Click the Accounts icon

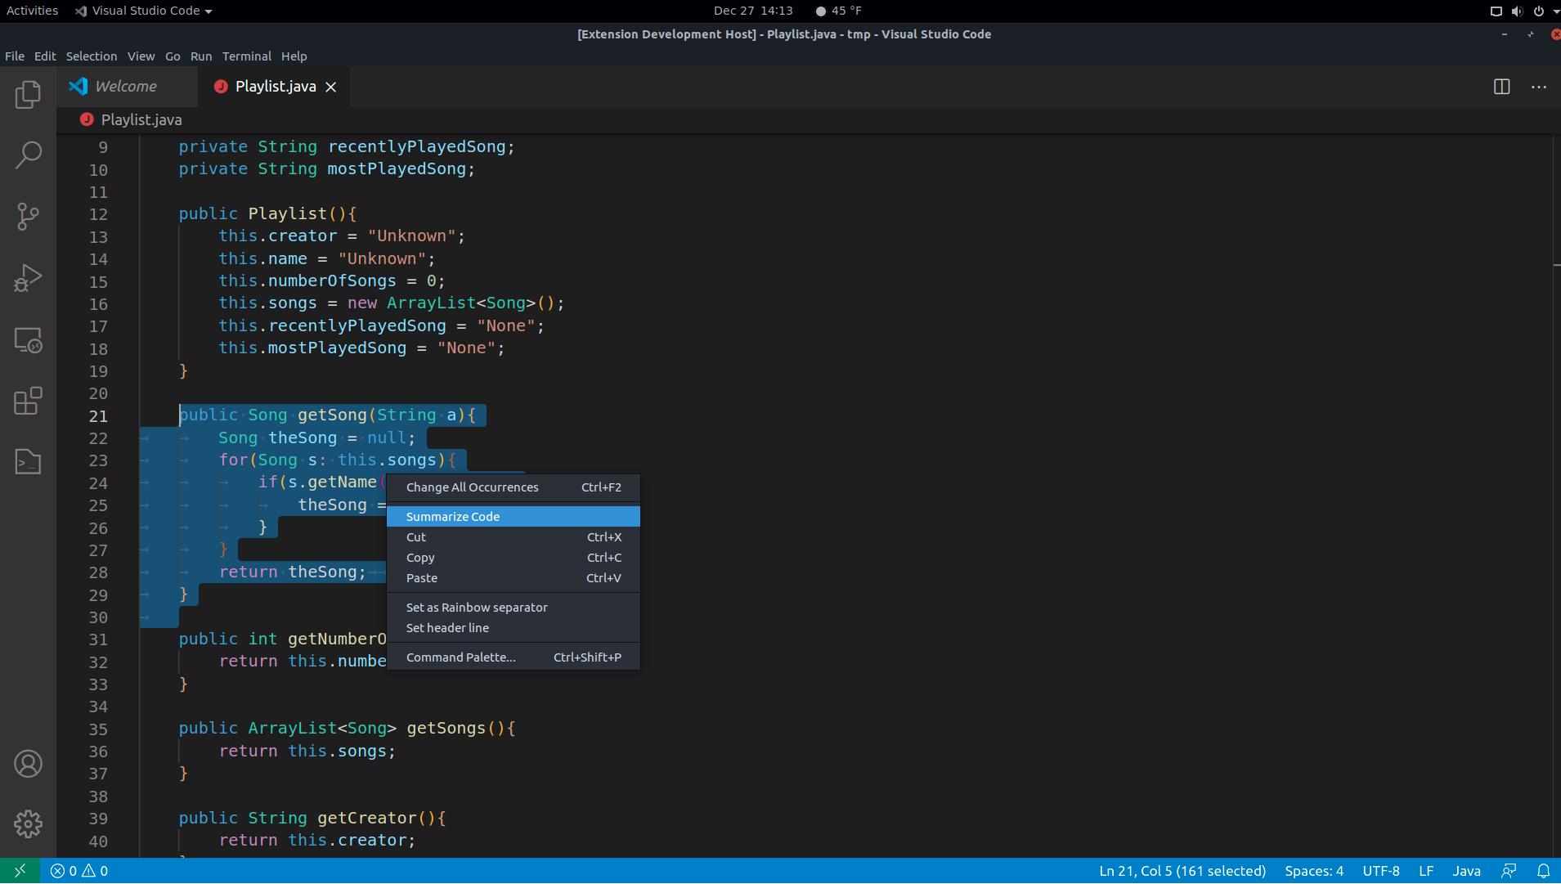pos(28,764)
